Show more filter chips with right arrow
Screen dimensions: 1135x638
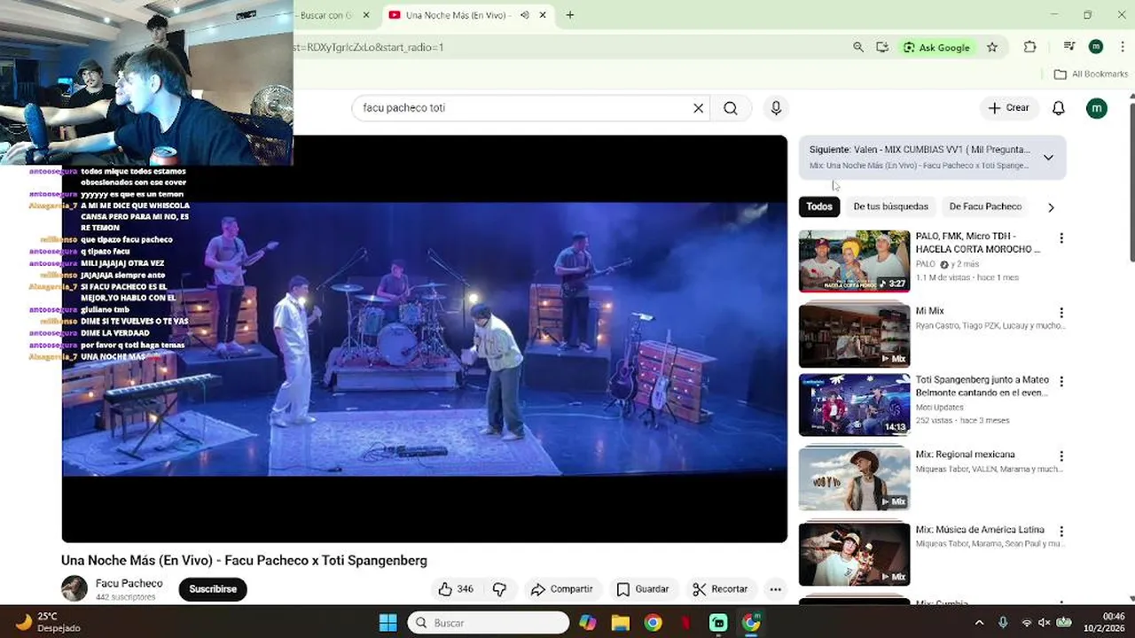[1051, 207]
